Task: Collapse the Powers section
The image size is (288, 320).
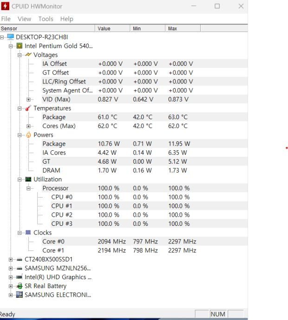Action: (x=20, y=135)
